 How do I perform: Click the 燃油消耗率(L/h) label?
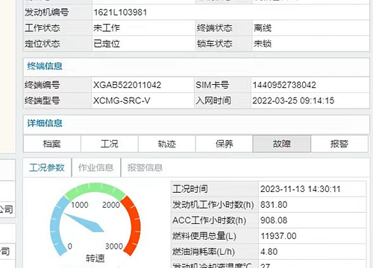[x=204, y=252]
